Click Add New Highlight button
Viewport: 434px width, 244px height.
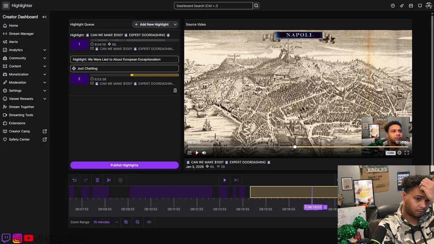pos(152,24)
